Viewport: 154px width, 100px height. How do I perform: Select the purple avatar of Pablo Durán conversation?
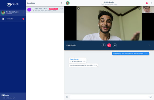(29, 9)
